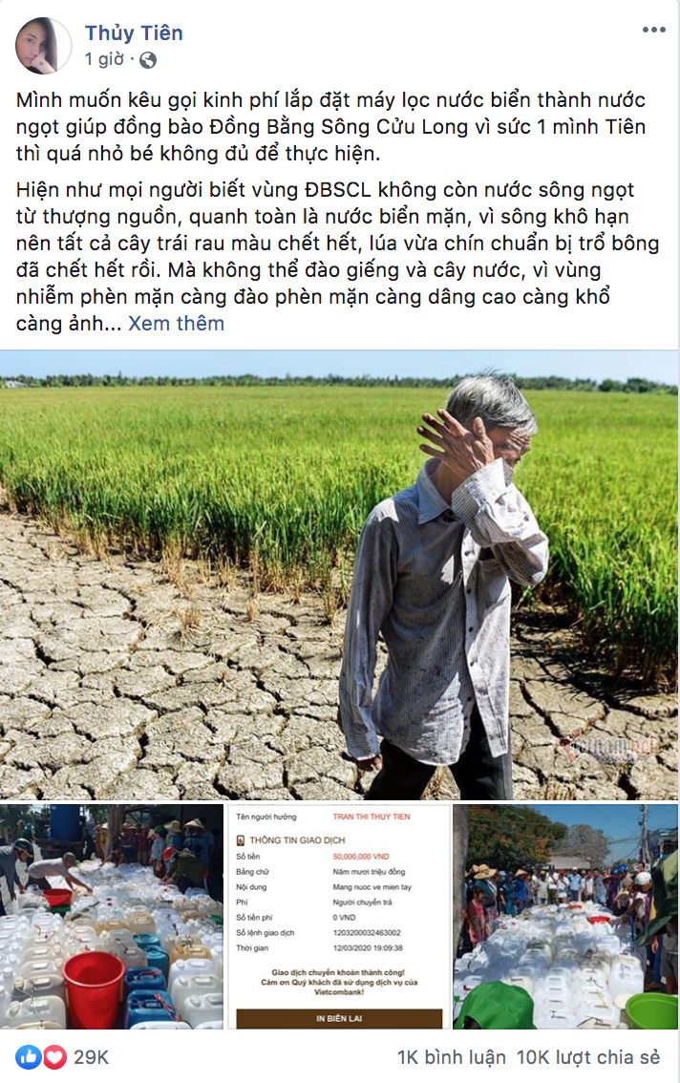Click the public globe privacy icon
Image resolution: width=680 pixels, height=1083 pixels.
[148, 60]
